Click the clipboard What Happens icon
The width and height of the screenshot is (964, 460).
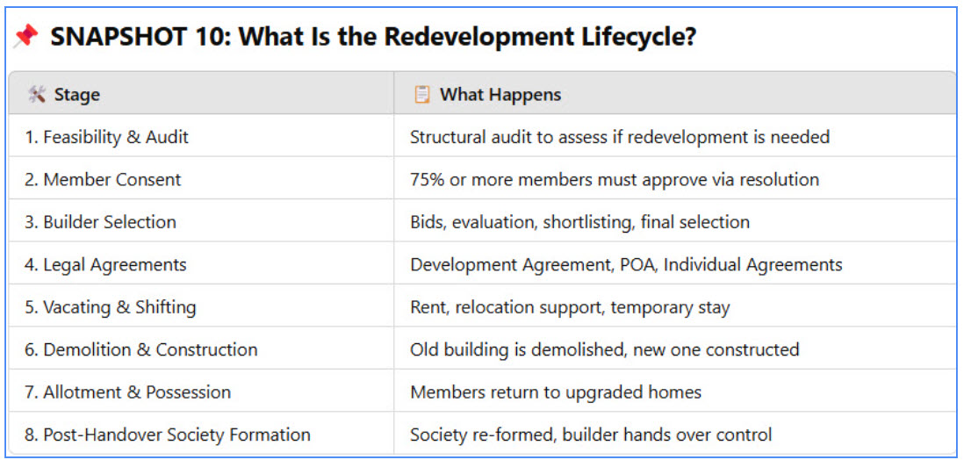[x=421, y=95]
